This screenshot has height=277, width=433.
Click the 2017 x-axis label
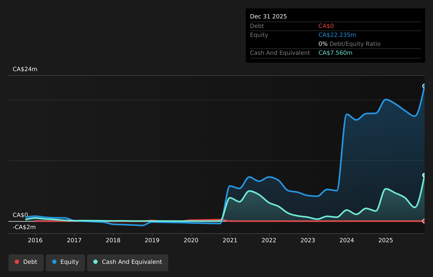[74, 240]
